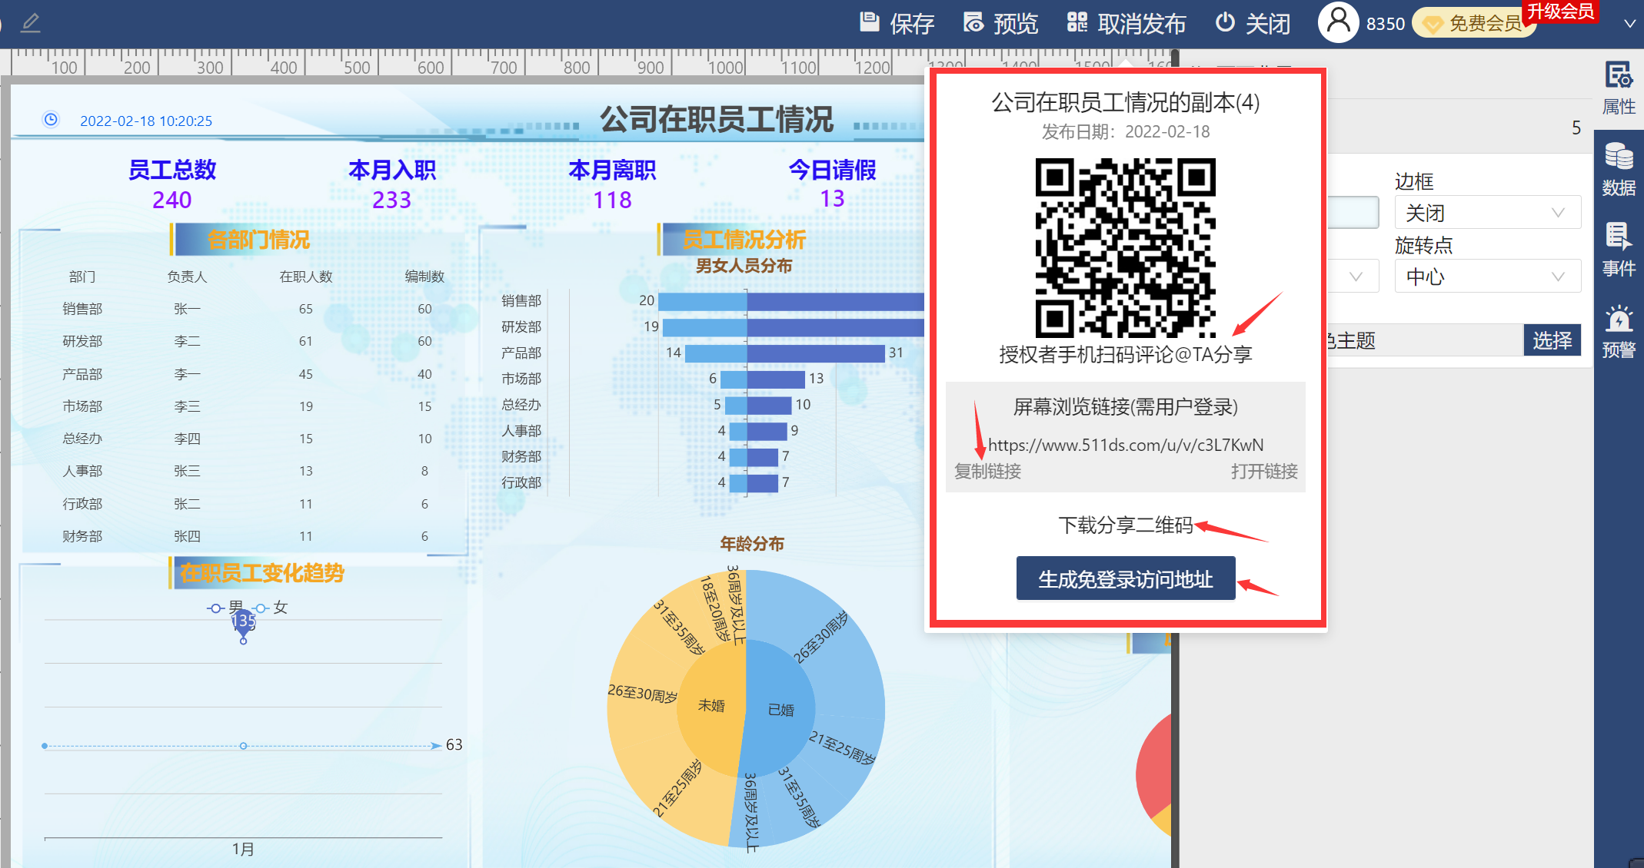Click Copy link (复制链接)
The height and width of the screenshot is (868, 1644).
pyautogui.click(x=987, y=471)
